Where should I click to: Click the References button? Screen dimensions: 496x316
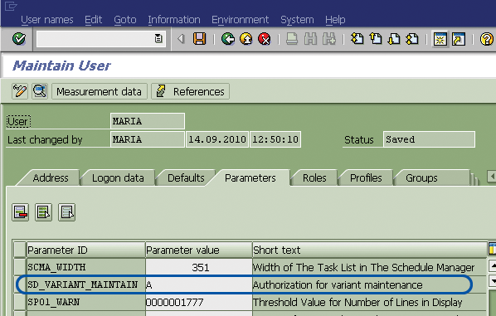(x=191, y=91)
